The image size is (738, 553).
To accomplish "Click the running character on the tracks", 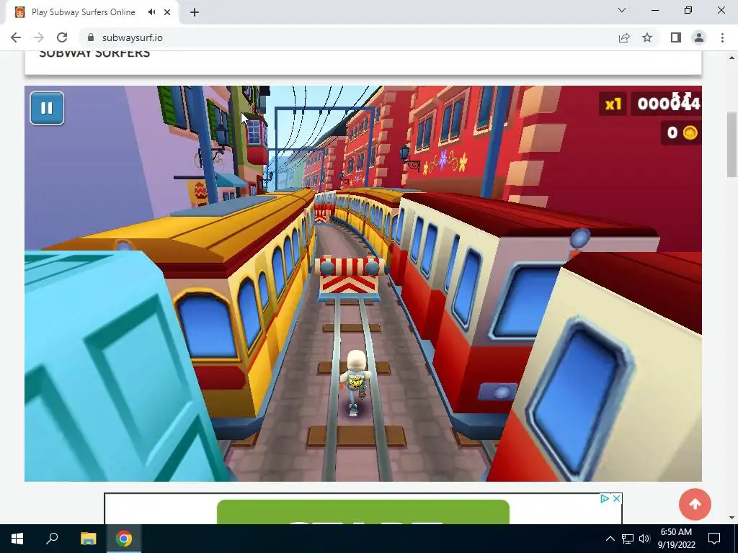I will 356,382.
